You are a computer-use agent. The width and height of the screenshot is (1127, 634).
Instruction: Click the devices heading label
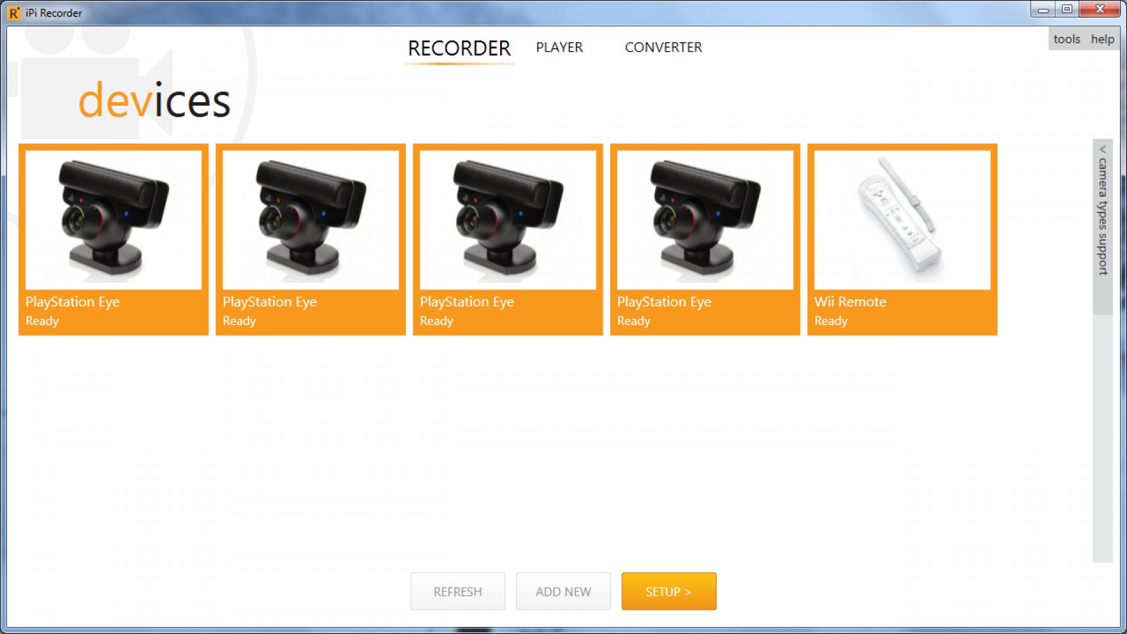click(x=155, y=101)
